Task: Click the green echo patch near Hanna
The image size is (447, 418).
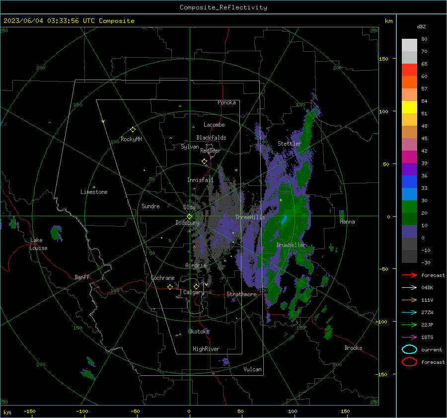Action: [x=342, y=215]
